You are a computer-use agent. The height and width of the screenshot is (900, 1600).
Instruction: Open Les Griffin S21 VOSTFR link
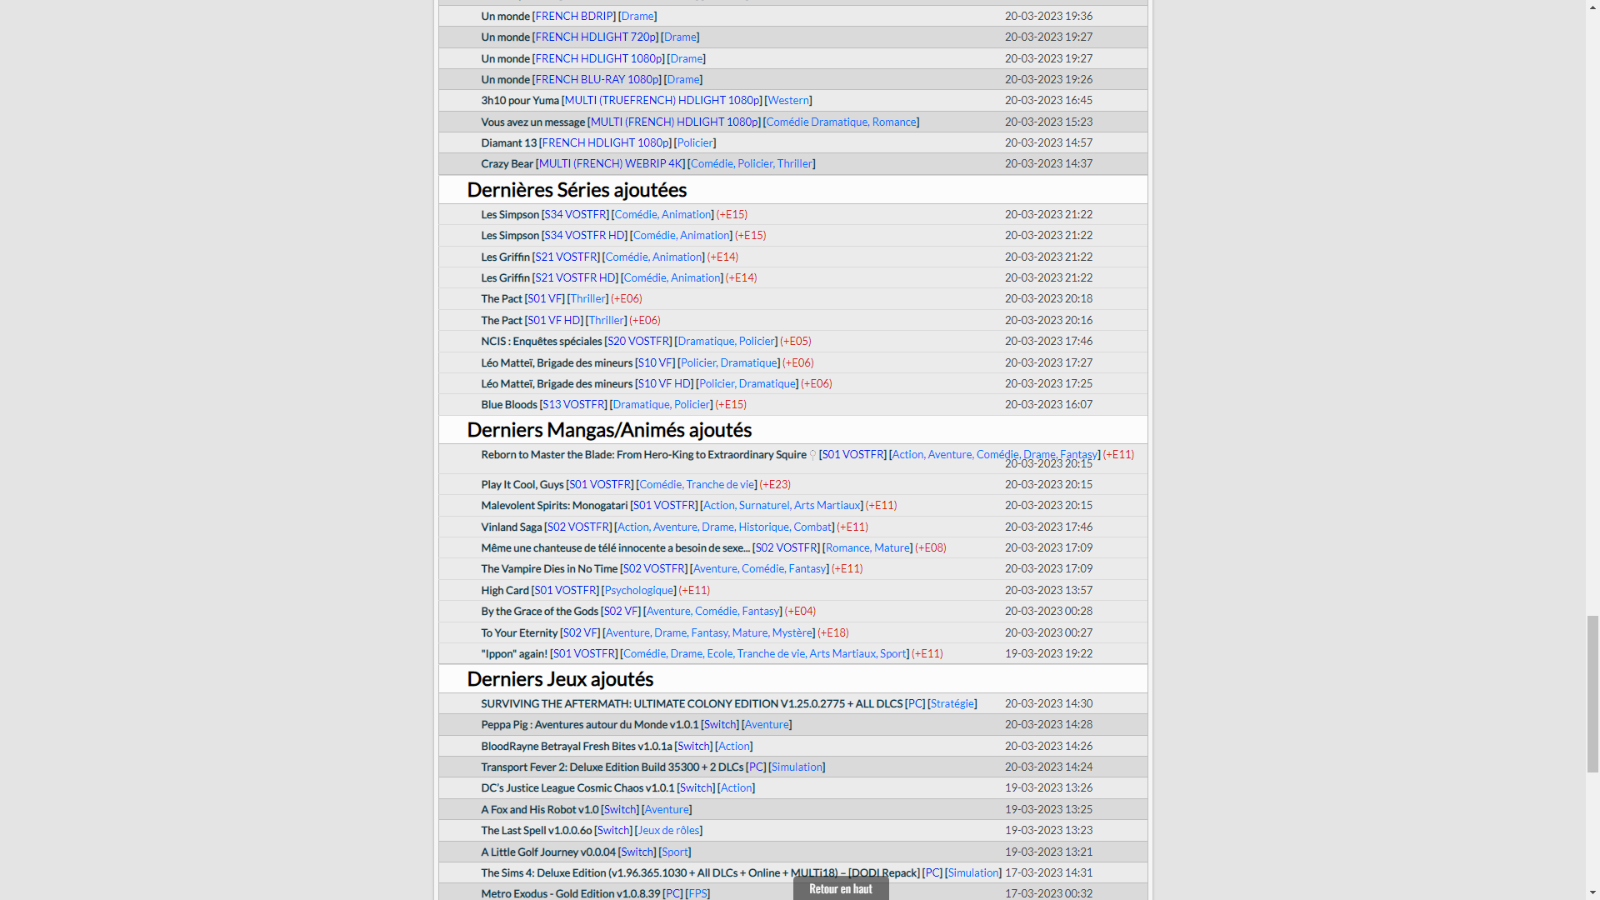[567, 257]
